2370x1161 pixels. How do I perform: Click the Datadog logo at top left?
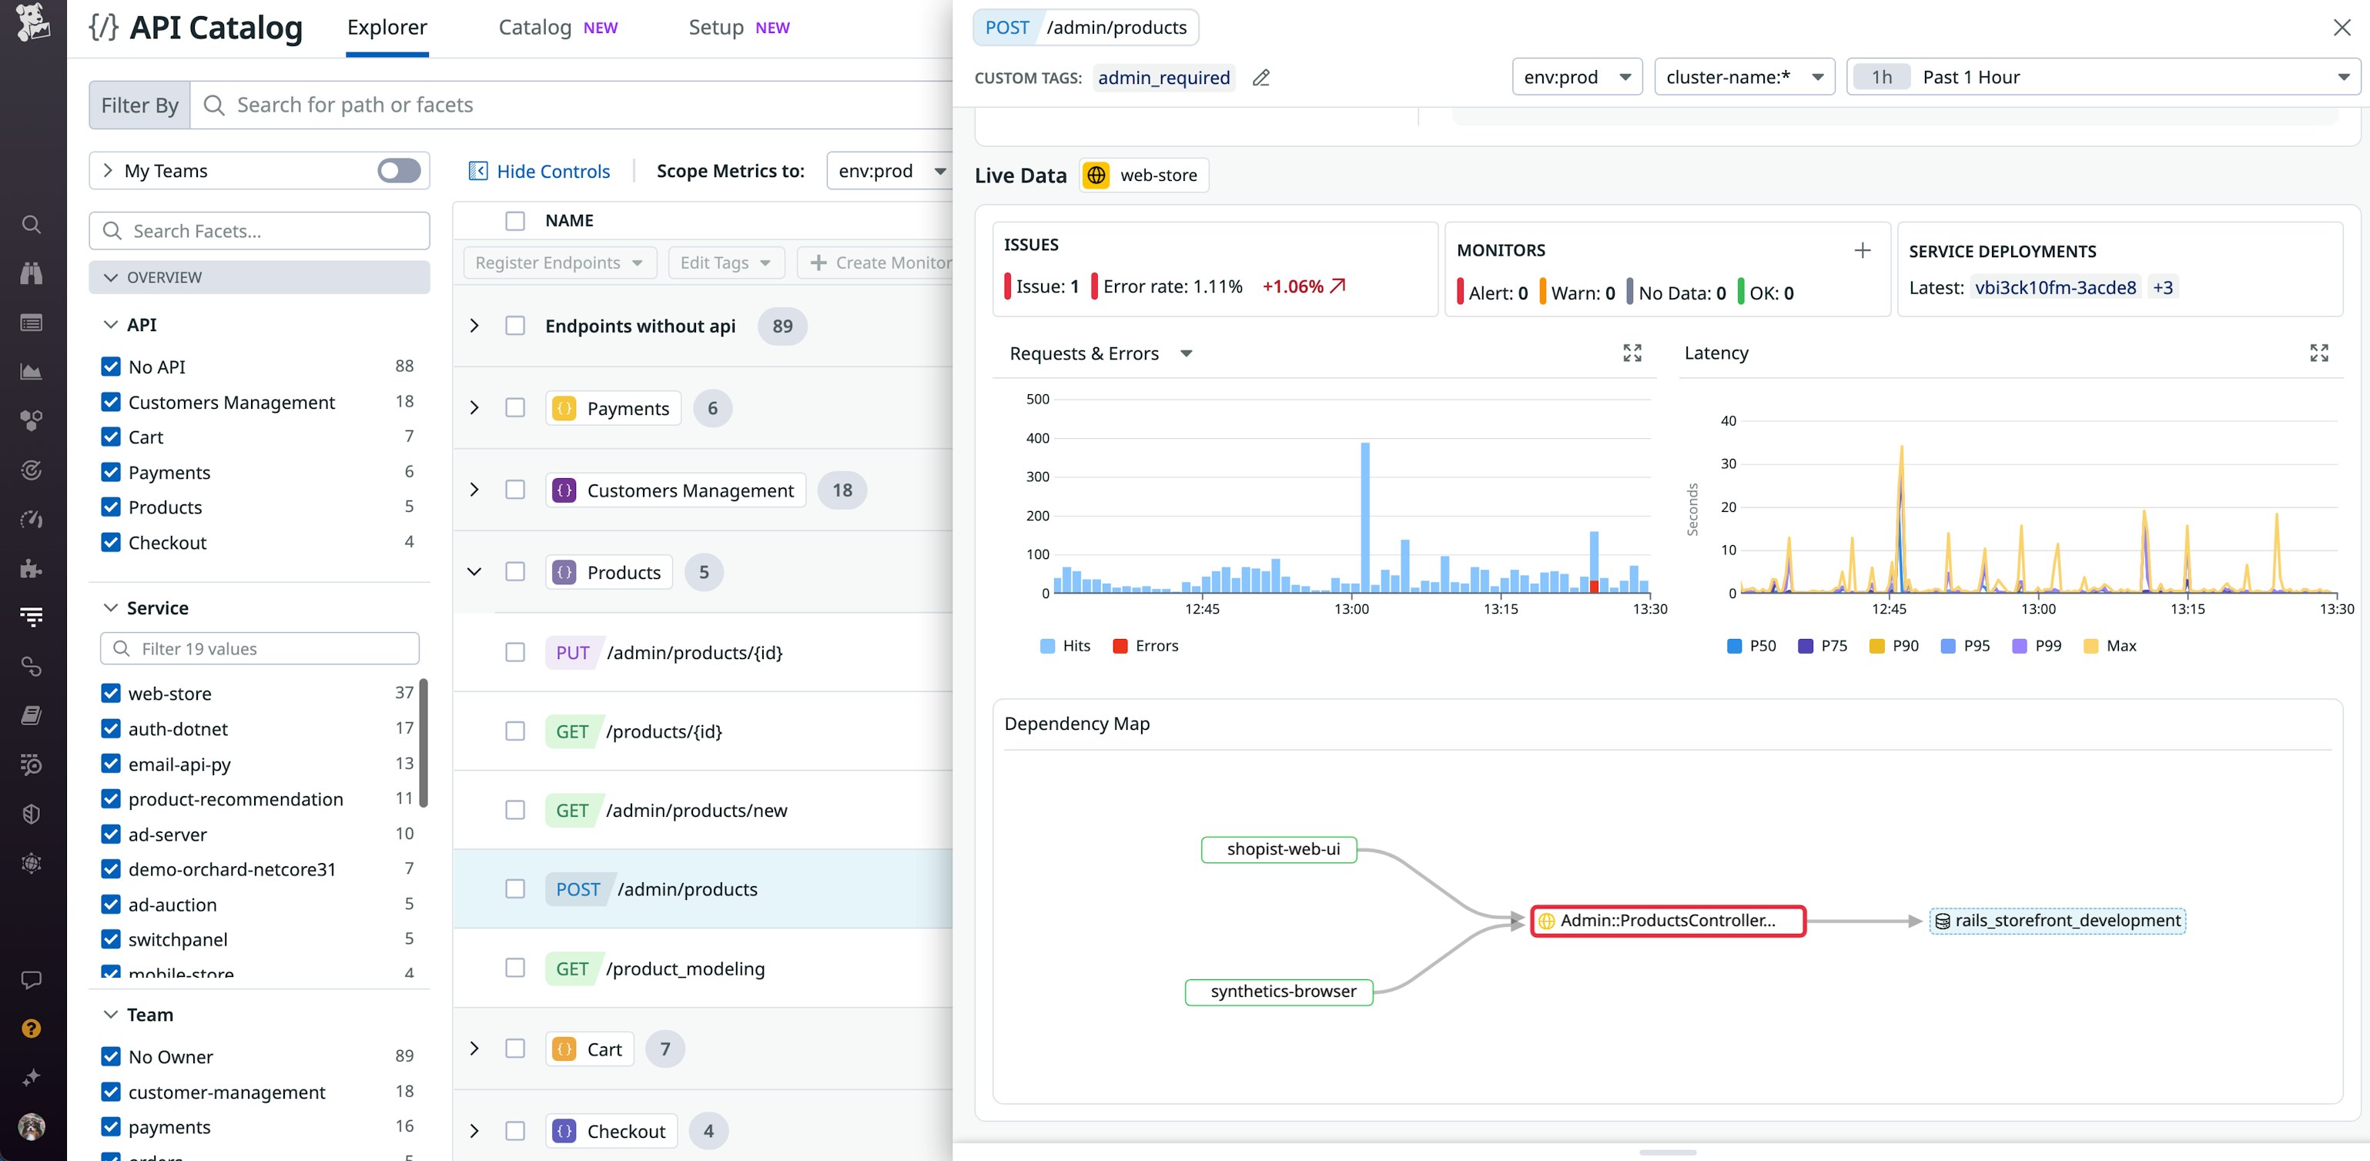[32, 25]
